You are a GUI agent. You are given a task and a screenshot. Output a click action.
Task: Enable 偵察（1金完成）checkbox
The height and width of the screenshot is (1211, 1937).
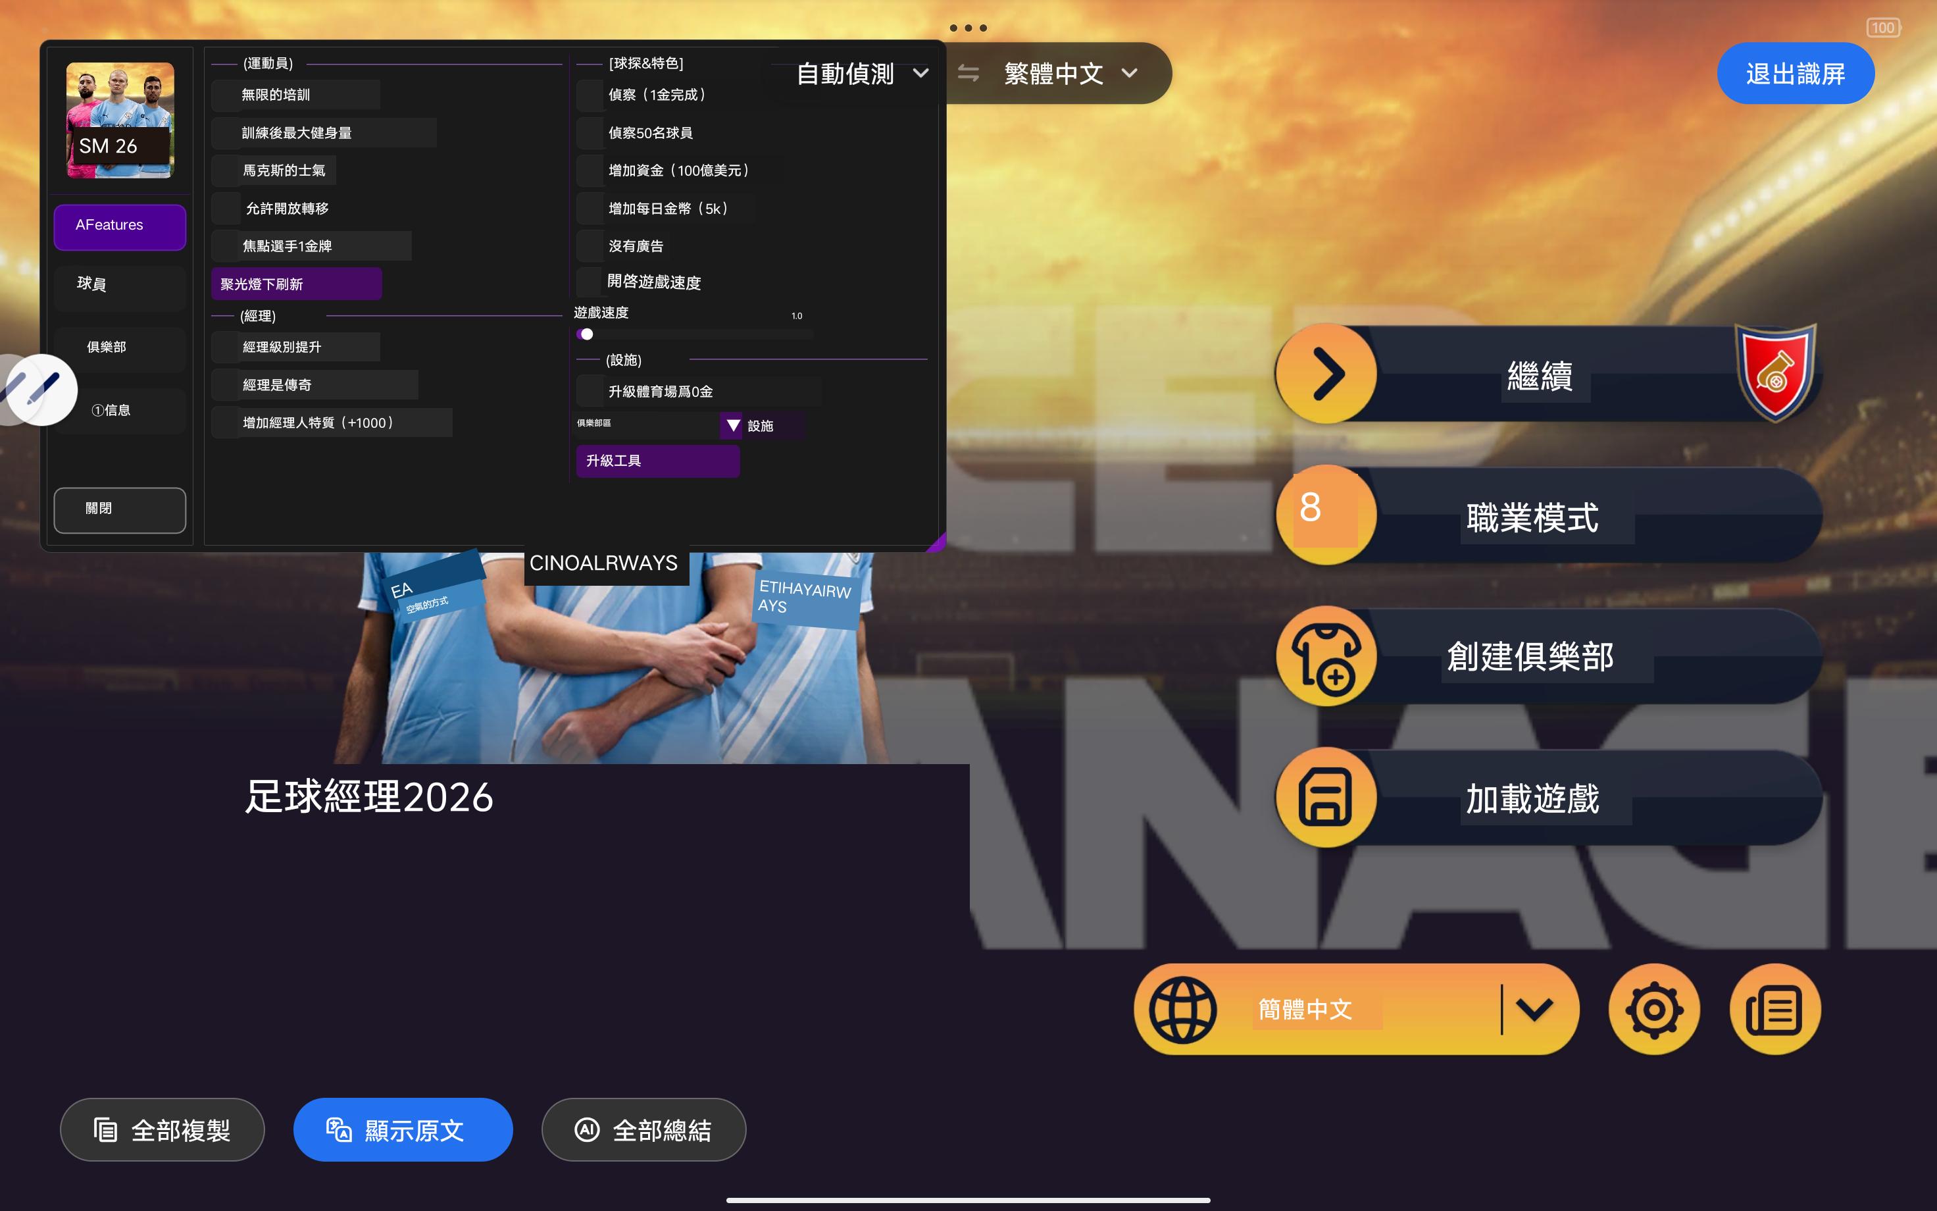coord(591,95)
